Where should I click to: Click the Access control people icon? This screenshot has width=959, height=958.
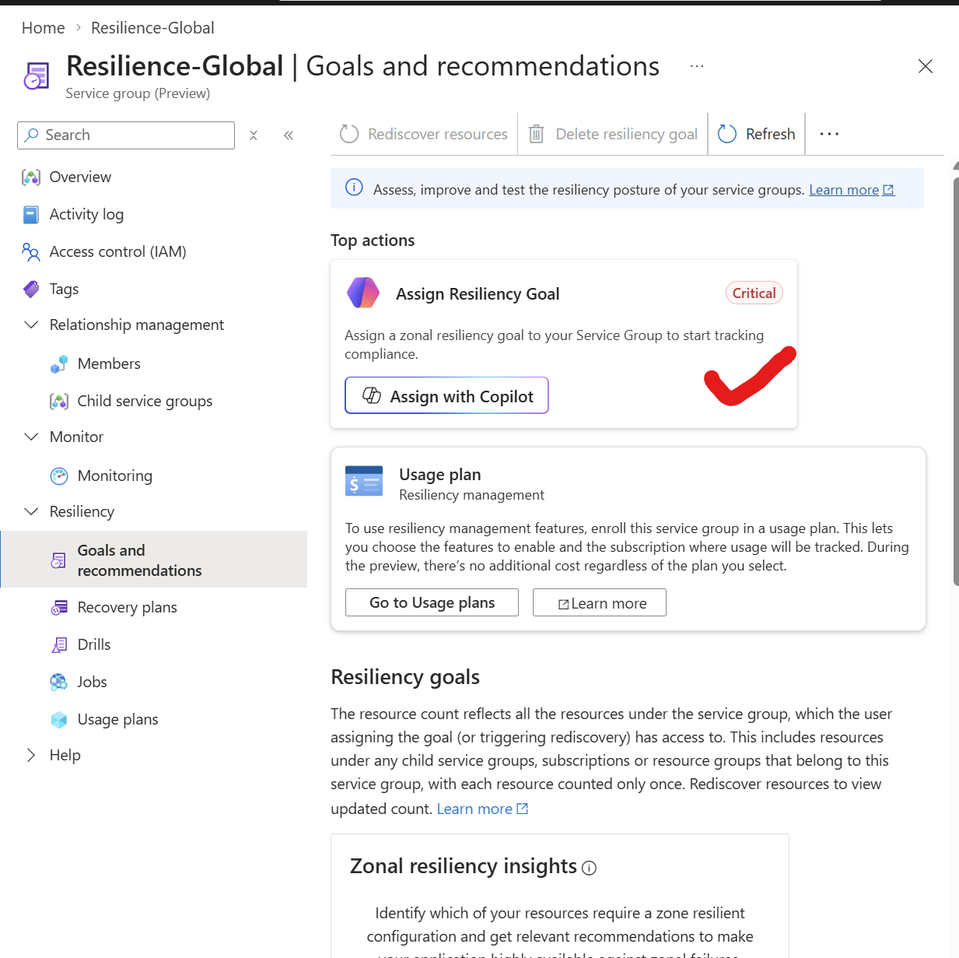(31, 252)
